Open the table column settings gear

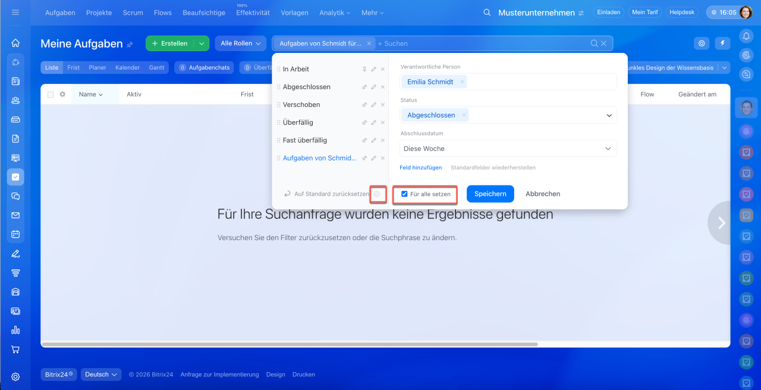click(62, 94)
